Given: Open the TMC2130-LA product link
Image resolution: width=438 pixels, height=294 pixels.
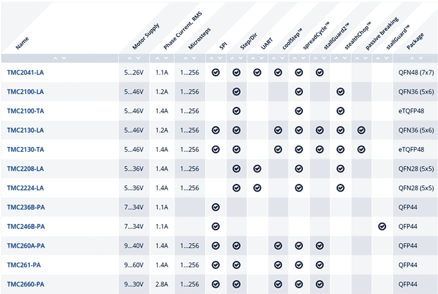Looking at the screenshot, I should (x=26, y=130).
